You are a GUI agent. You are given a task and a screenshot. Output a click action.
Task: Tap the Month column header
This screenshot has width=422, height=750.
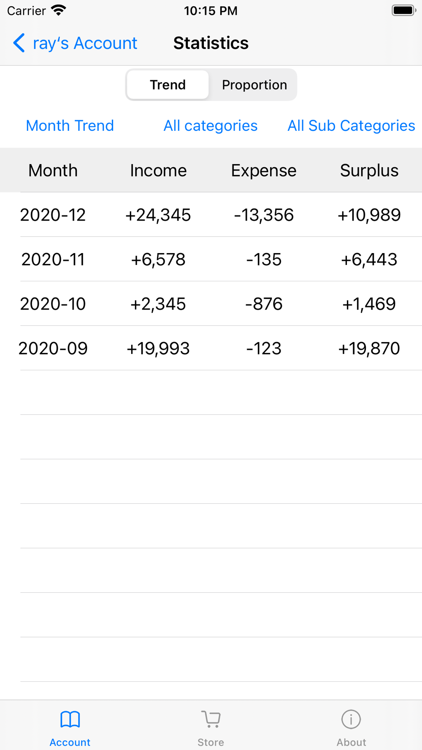click(53, 170)
